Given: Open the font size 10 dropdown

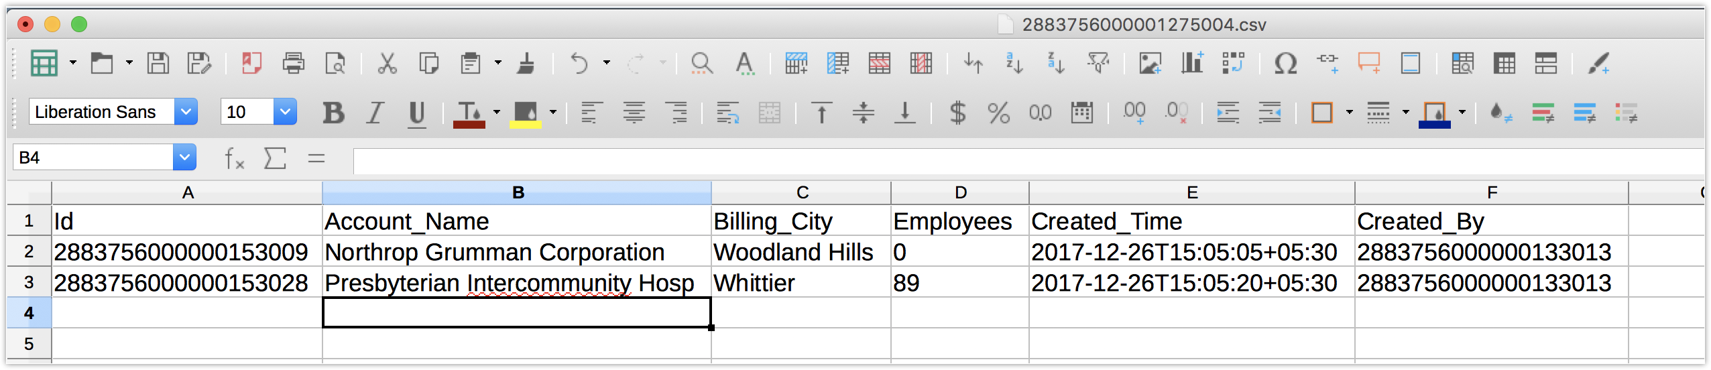Looking at the screenshot, I should click(x=285, y=111).
